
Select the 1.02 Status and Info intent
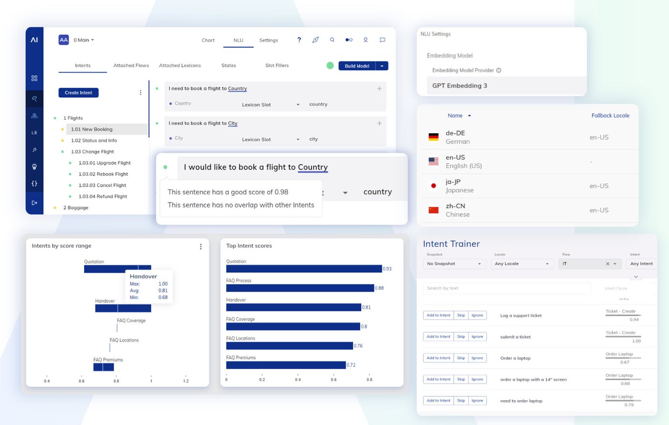pos(94,140)
